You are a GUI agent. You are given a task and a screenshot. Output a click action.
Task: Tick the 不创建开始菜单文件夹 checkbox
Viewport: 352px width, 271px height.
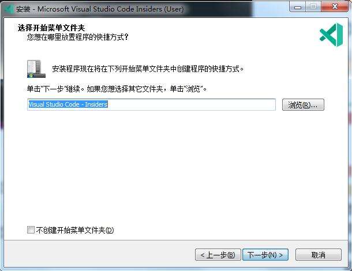(31, 229)
